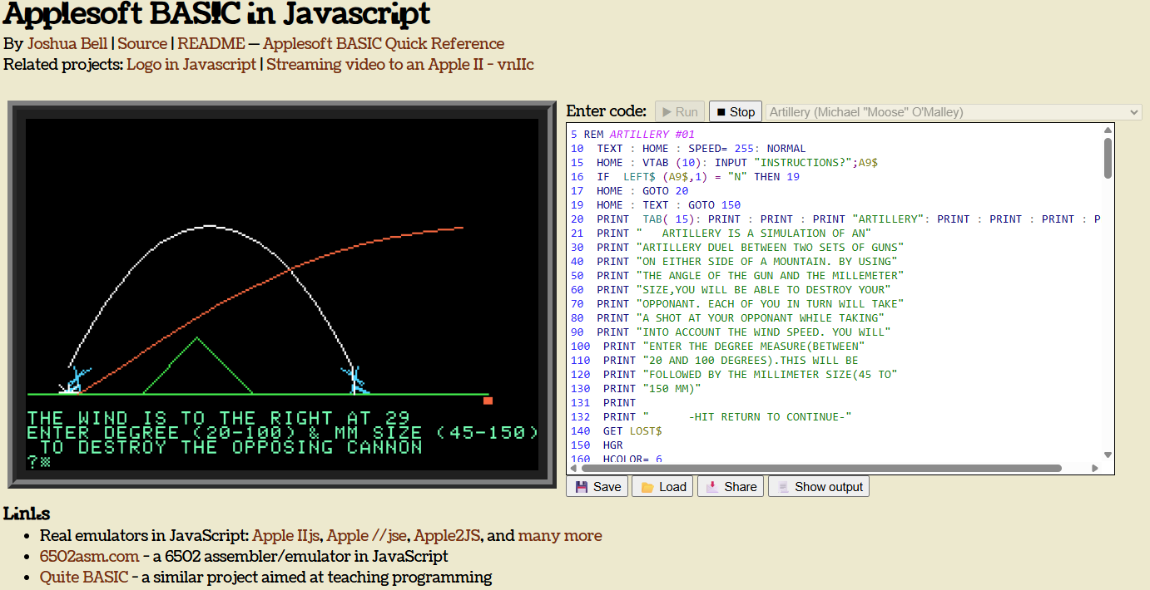Open Applesoft BASIC Quick Reference link
Screen dimensions: 1150x590
pyautogui.click(x=384, y=44)
